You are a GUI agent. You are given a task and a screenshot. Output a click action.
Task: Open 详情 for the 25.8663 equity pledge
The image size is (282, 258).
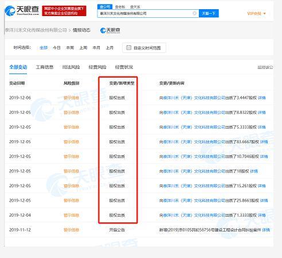click(264, 201)
